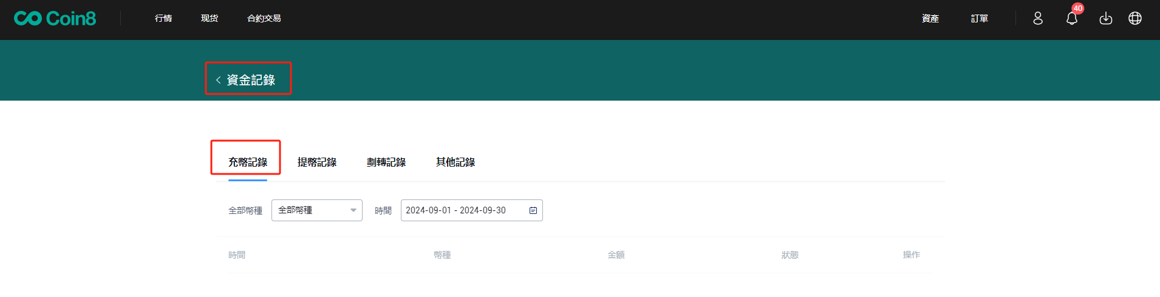Image resolution: width=1160 pixels, height=297 pixels.
Task: Click the app download icon
Action: pos(1106,19)
